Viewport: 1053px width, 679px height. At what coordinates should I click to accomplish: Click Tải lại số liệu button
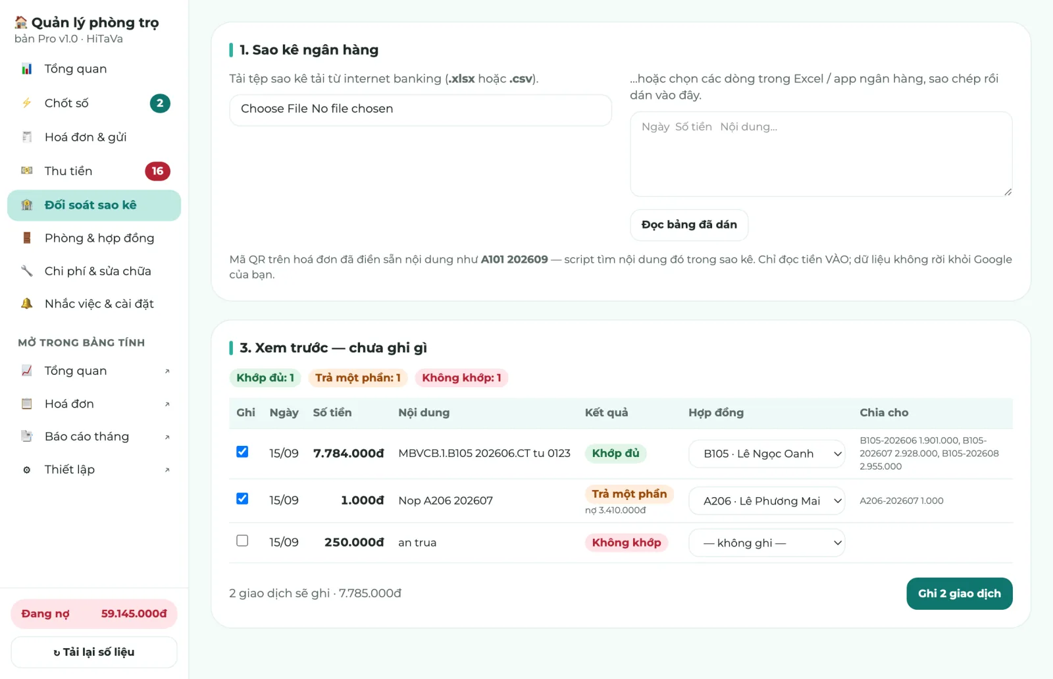(94, 652)
